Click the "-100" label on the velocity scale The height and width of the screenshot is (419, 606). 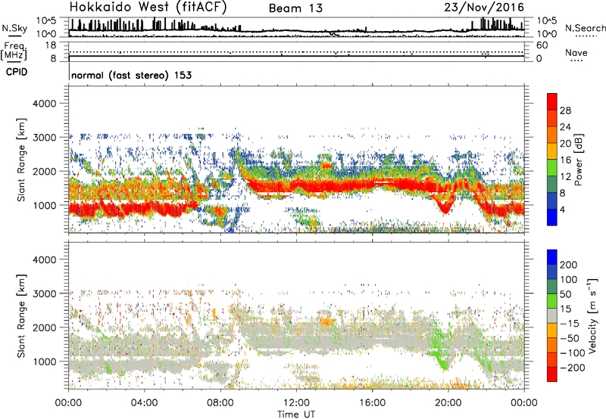[x=573, y=352]
